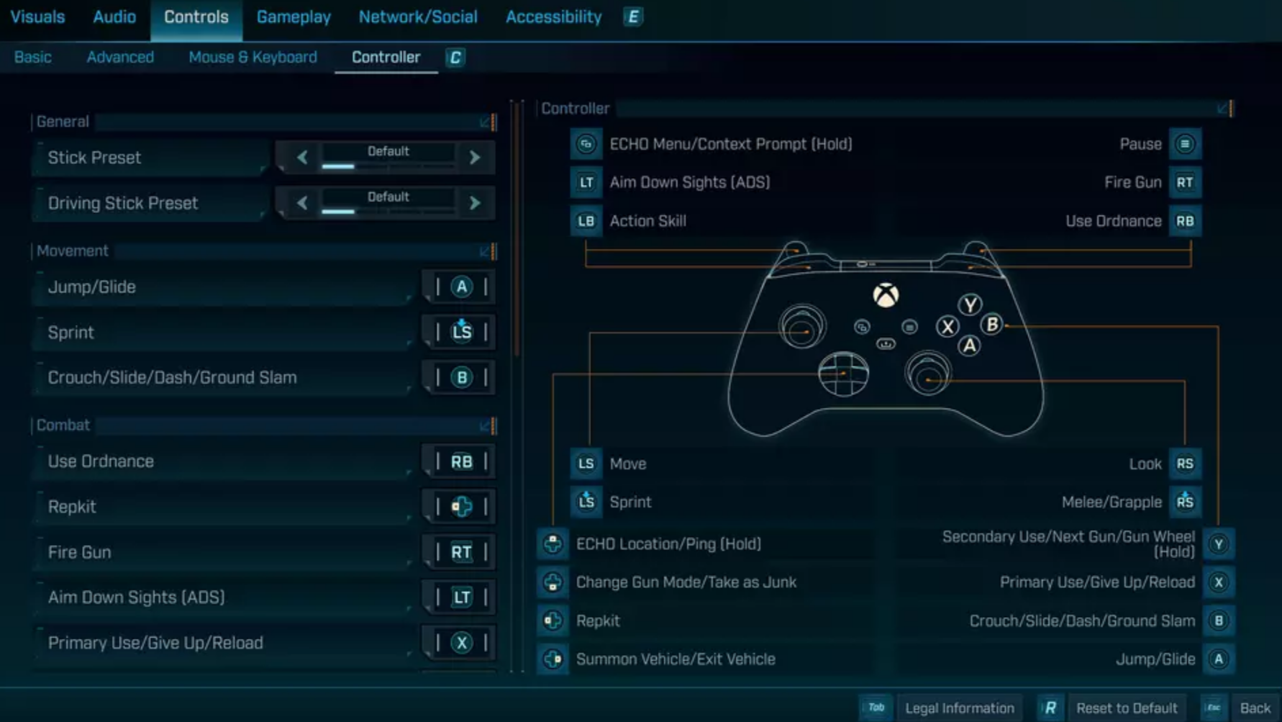Click the RS icon next to Melee/Grapple

(x=1184, y=502)
